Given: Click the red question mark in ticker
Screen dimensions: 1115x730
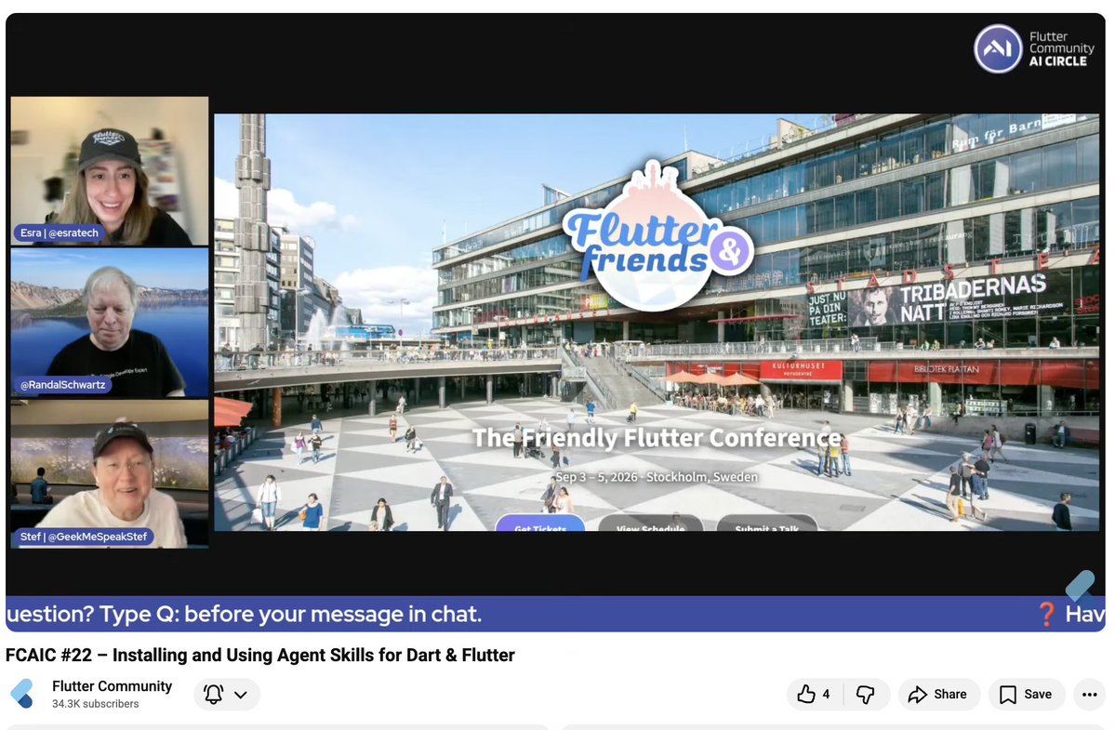Looking at the screenshot, I should [1046, 614].
